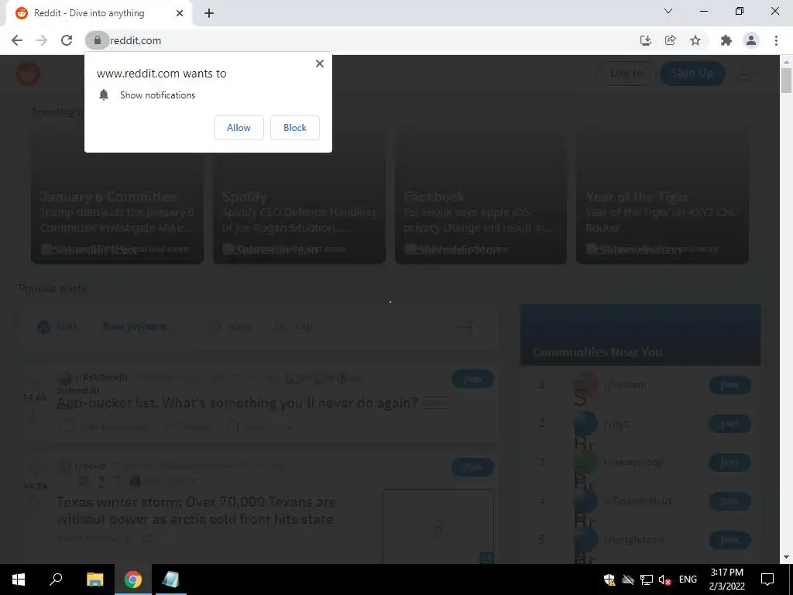Viewport: 793px width, 595px height.
Task: Open the Action Center notifications icon
Action: click(x=767, y=580)
